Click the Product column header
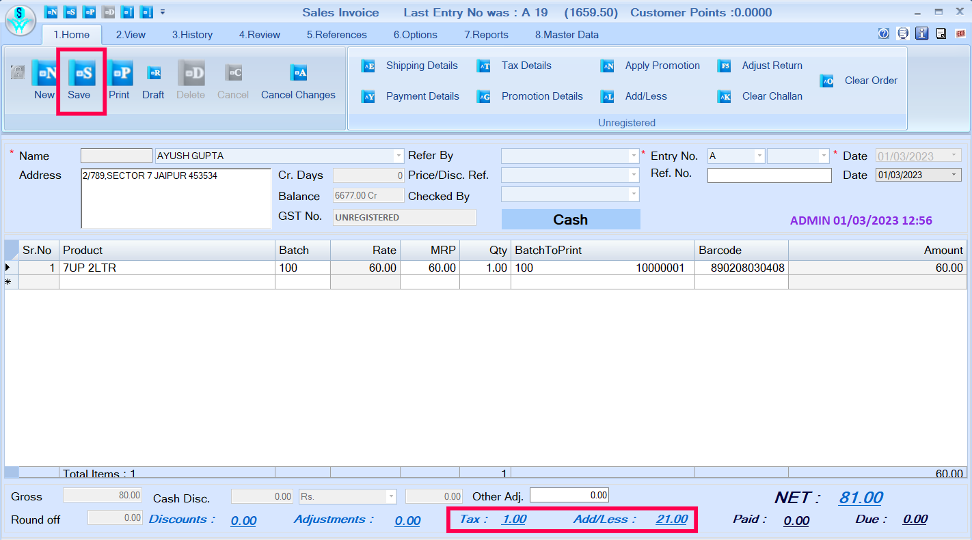The width and height of the screenshot is (972, 540). coord(167,250)
